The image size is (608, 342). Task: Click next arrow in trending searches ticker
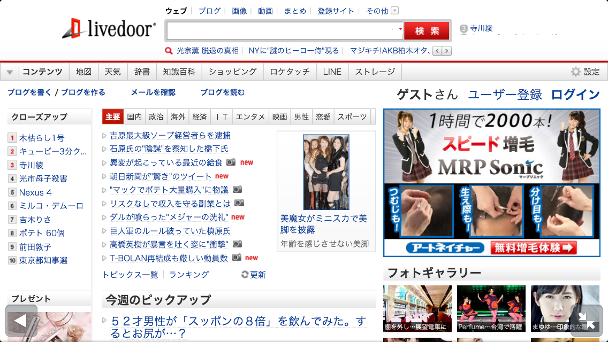tap(447, 51)
